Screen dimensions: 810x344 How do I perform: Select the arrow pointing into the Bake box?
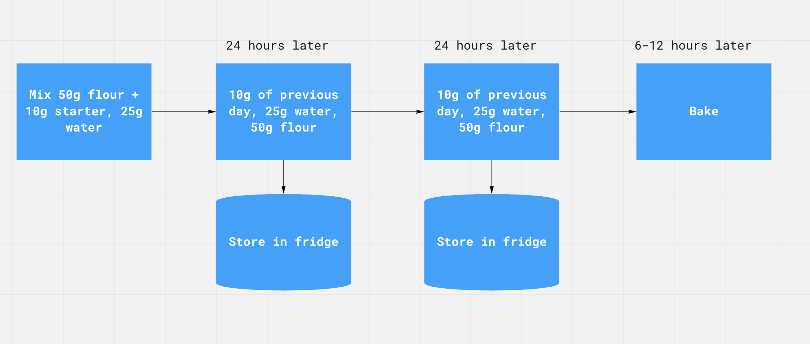click(598, 112)
